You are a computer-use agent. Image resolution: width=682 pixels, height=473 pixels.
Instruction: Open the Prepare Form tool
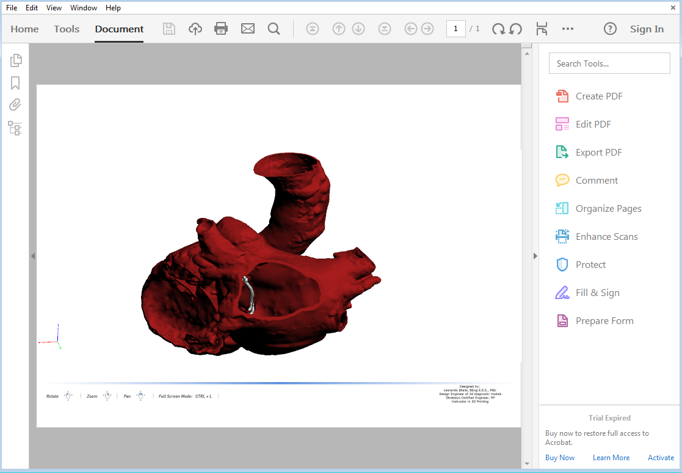pyautogui.click(x=595, y=321)
